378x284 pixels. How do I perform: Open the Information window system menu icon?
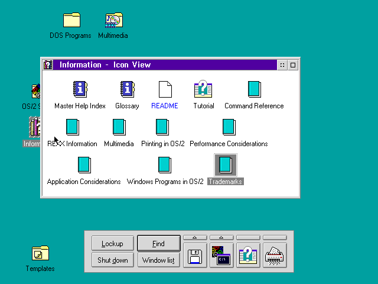pos(48,64)
